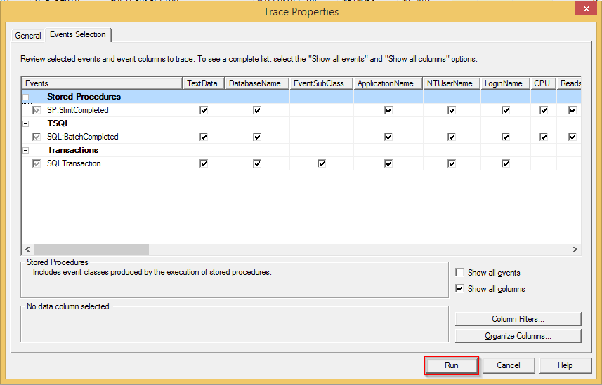Uncheck the SQL:BatchCompleted event checkbox
This screenshot has height=385, width=602.
point(37,137)
